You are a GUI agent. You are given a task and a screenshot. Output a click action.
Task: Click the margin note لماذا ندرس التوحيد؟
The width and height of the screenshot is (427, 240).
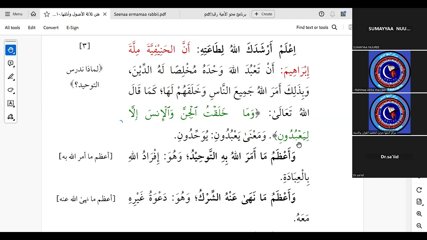[x=85, y=77]
